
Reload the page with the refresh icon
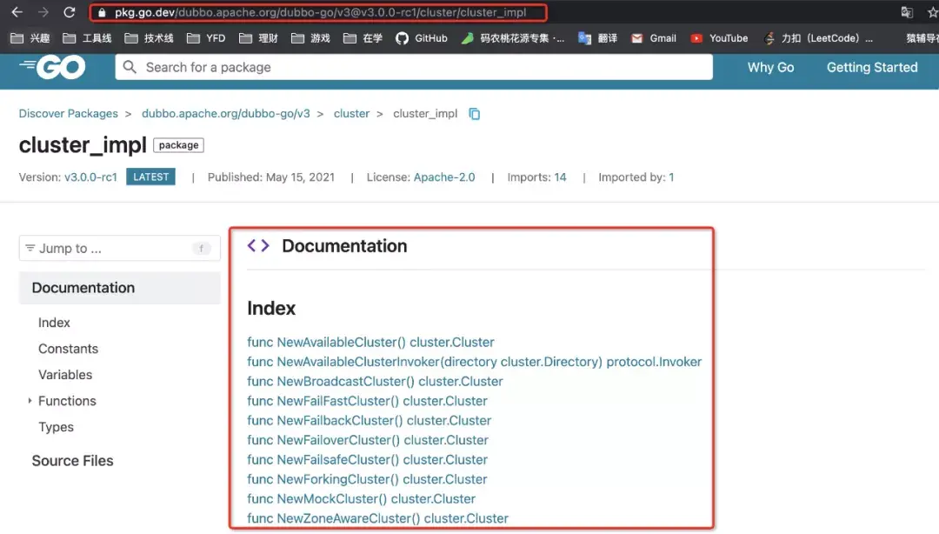tap(70, 12)
